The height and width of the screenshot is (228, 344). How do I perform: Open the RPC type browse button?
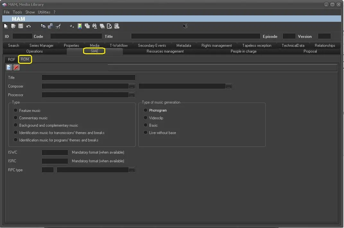[x=132, y=170]
